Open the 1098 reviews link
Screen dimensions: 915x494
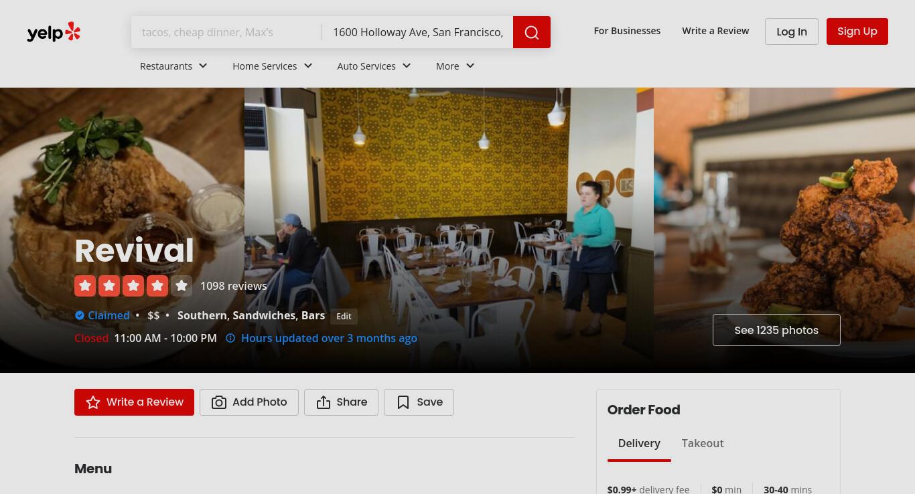[x=234, y=286]
